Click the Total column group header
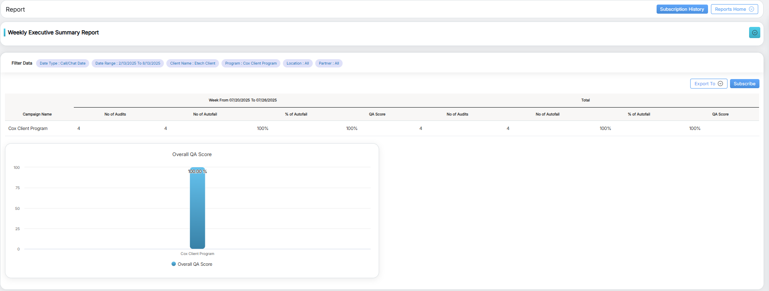769x291 pixels. [x=585, y=100]
